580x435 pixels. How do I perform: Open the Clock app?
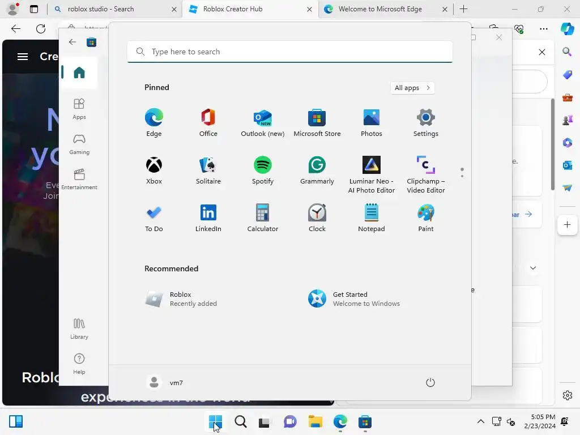click(317, 218)
